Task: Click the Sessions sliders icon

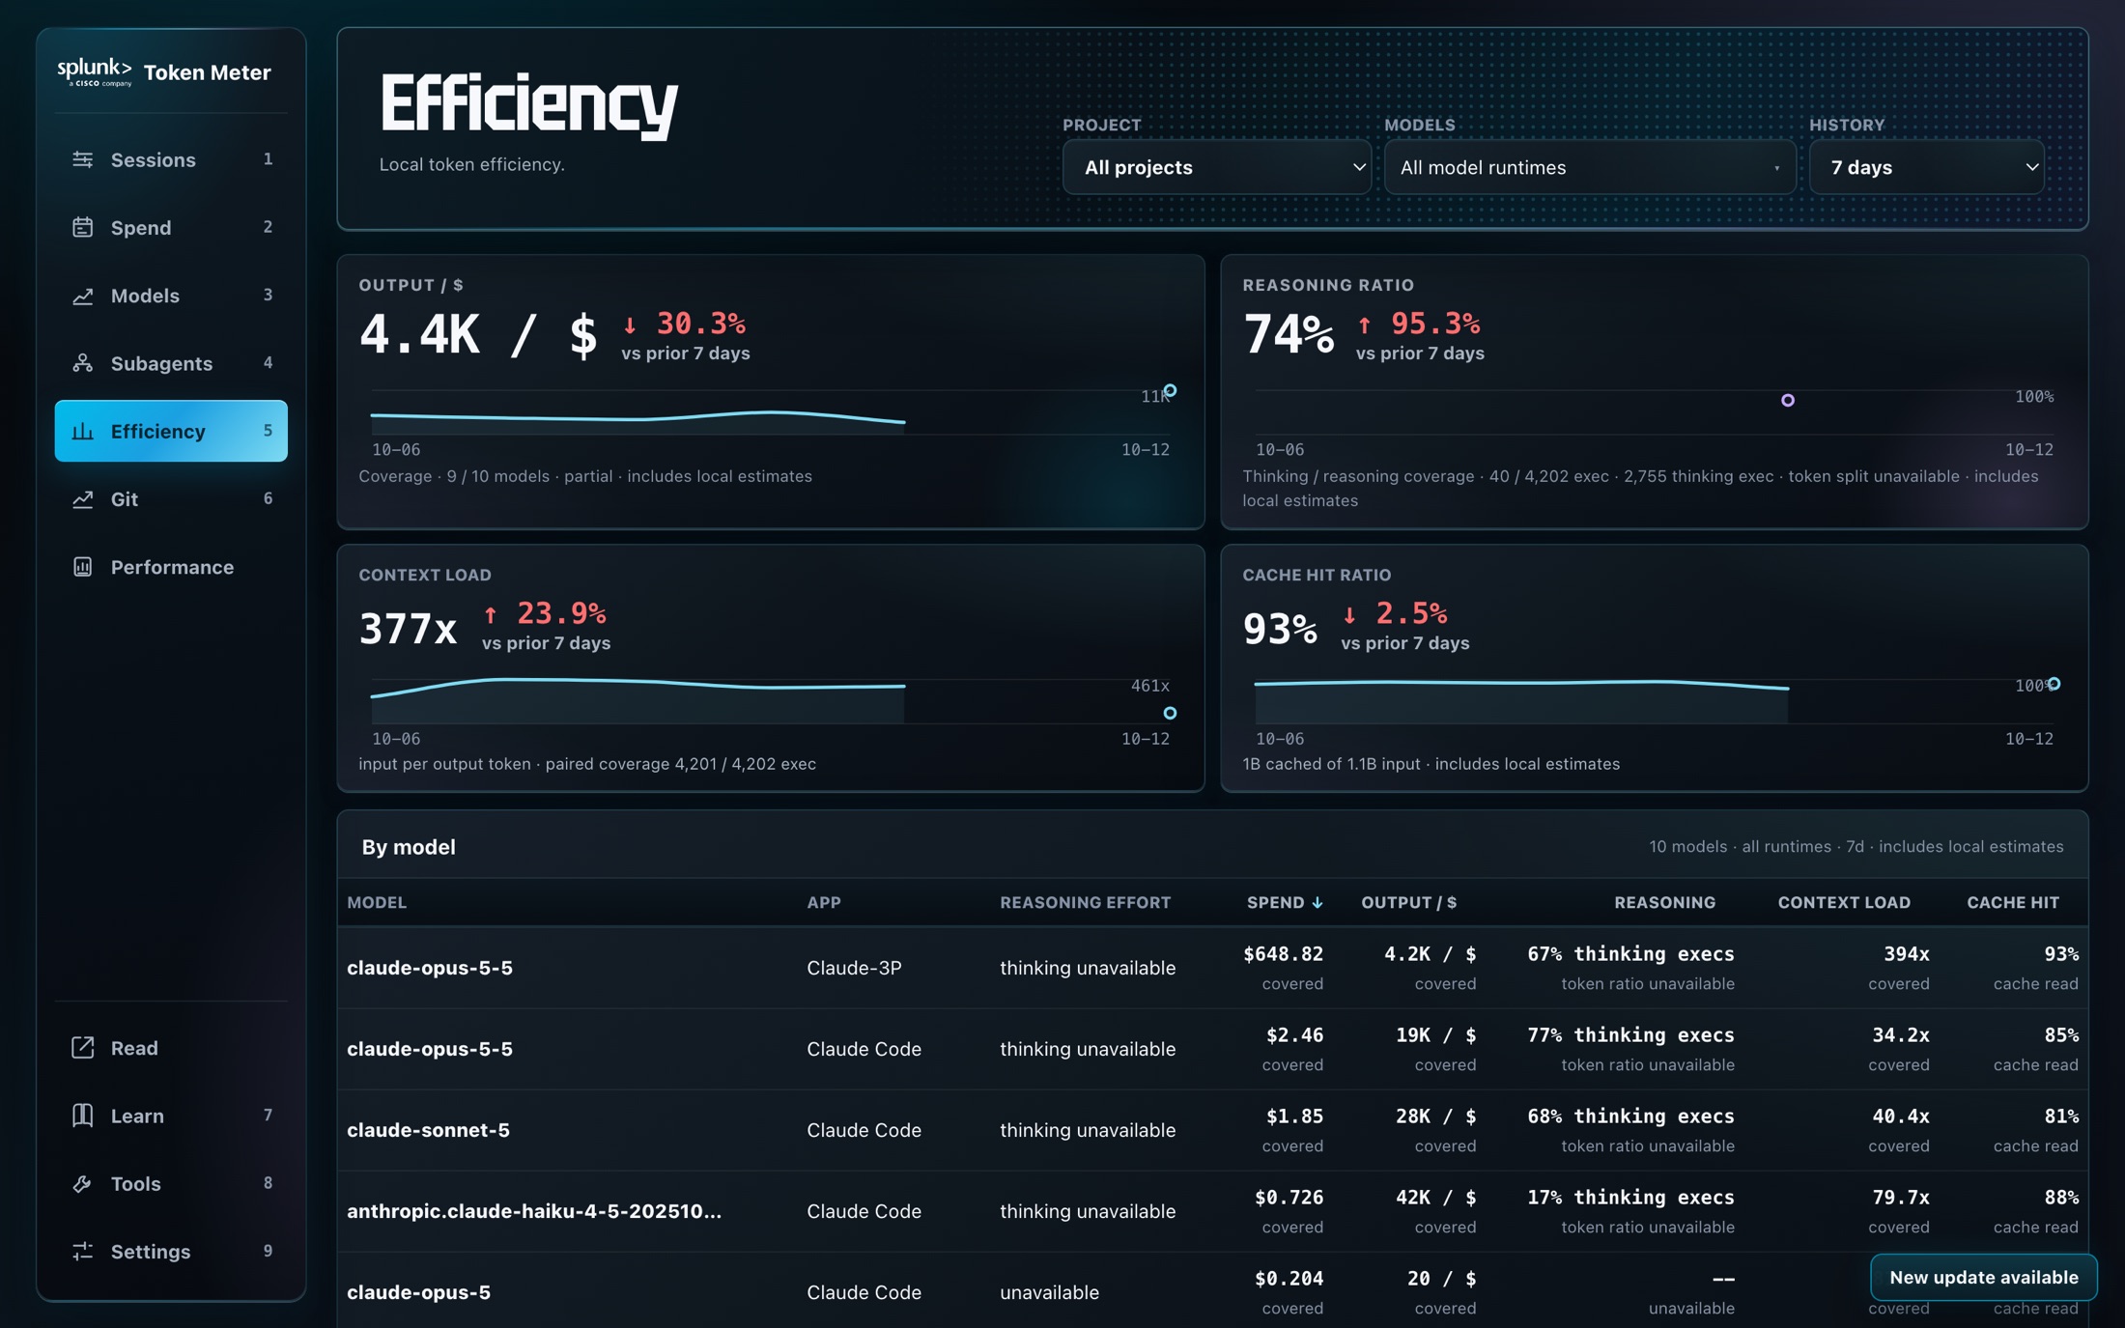Action: click(83, 159)
